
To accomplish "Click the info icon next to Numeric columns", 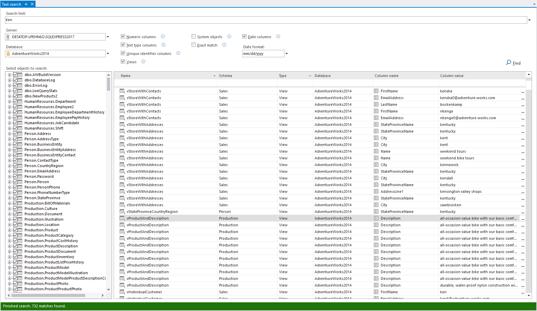I will click(163, 36).
